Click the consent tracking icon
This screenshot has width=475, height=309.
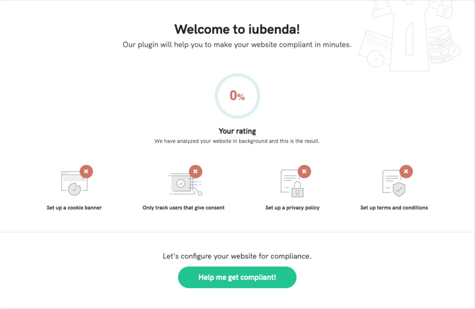(x=182, y=182)
